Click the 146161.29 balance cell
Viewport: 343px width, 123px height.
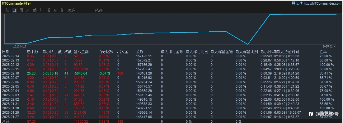click(x=144, y=73)
